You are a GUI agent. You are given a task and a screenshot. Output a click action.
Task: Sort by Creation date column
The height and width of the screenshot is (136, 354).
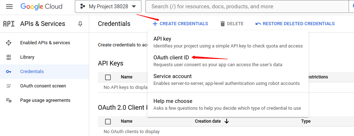tap(208, 121)
